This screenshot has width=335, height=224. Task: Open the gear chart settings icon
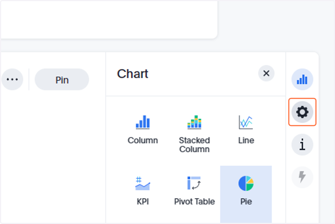pyautogui.click(x=302, y=112)
